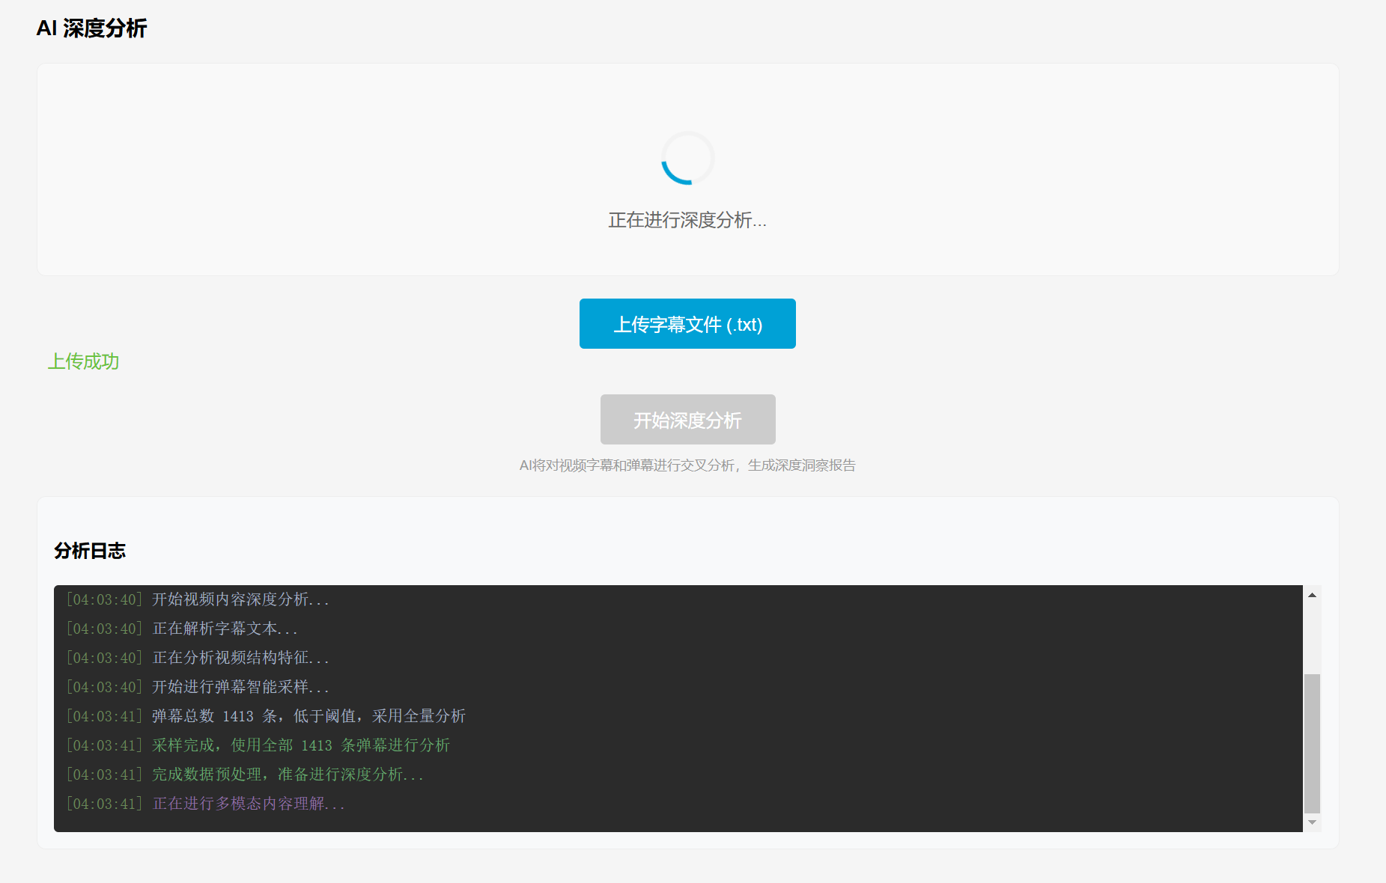Screen dimensions: 1386x883
Task: Select log line 弹幕总数 1413 条
Action: (x=308, y=716)
